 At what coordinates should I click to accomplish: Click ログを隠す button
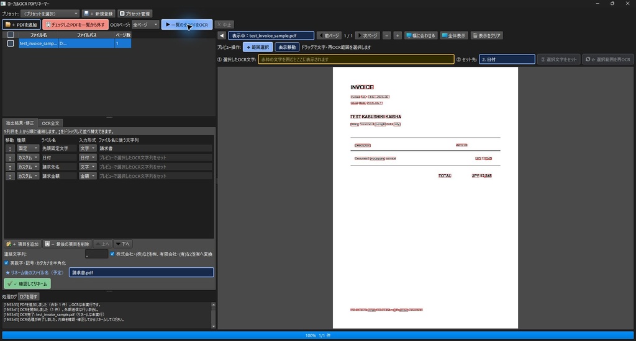coord(29,297)
